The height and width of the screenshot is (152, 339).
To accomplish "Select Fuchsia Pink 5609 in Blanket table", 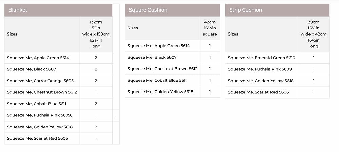I will (39, 115).
